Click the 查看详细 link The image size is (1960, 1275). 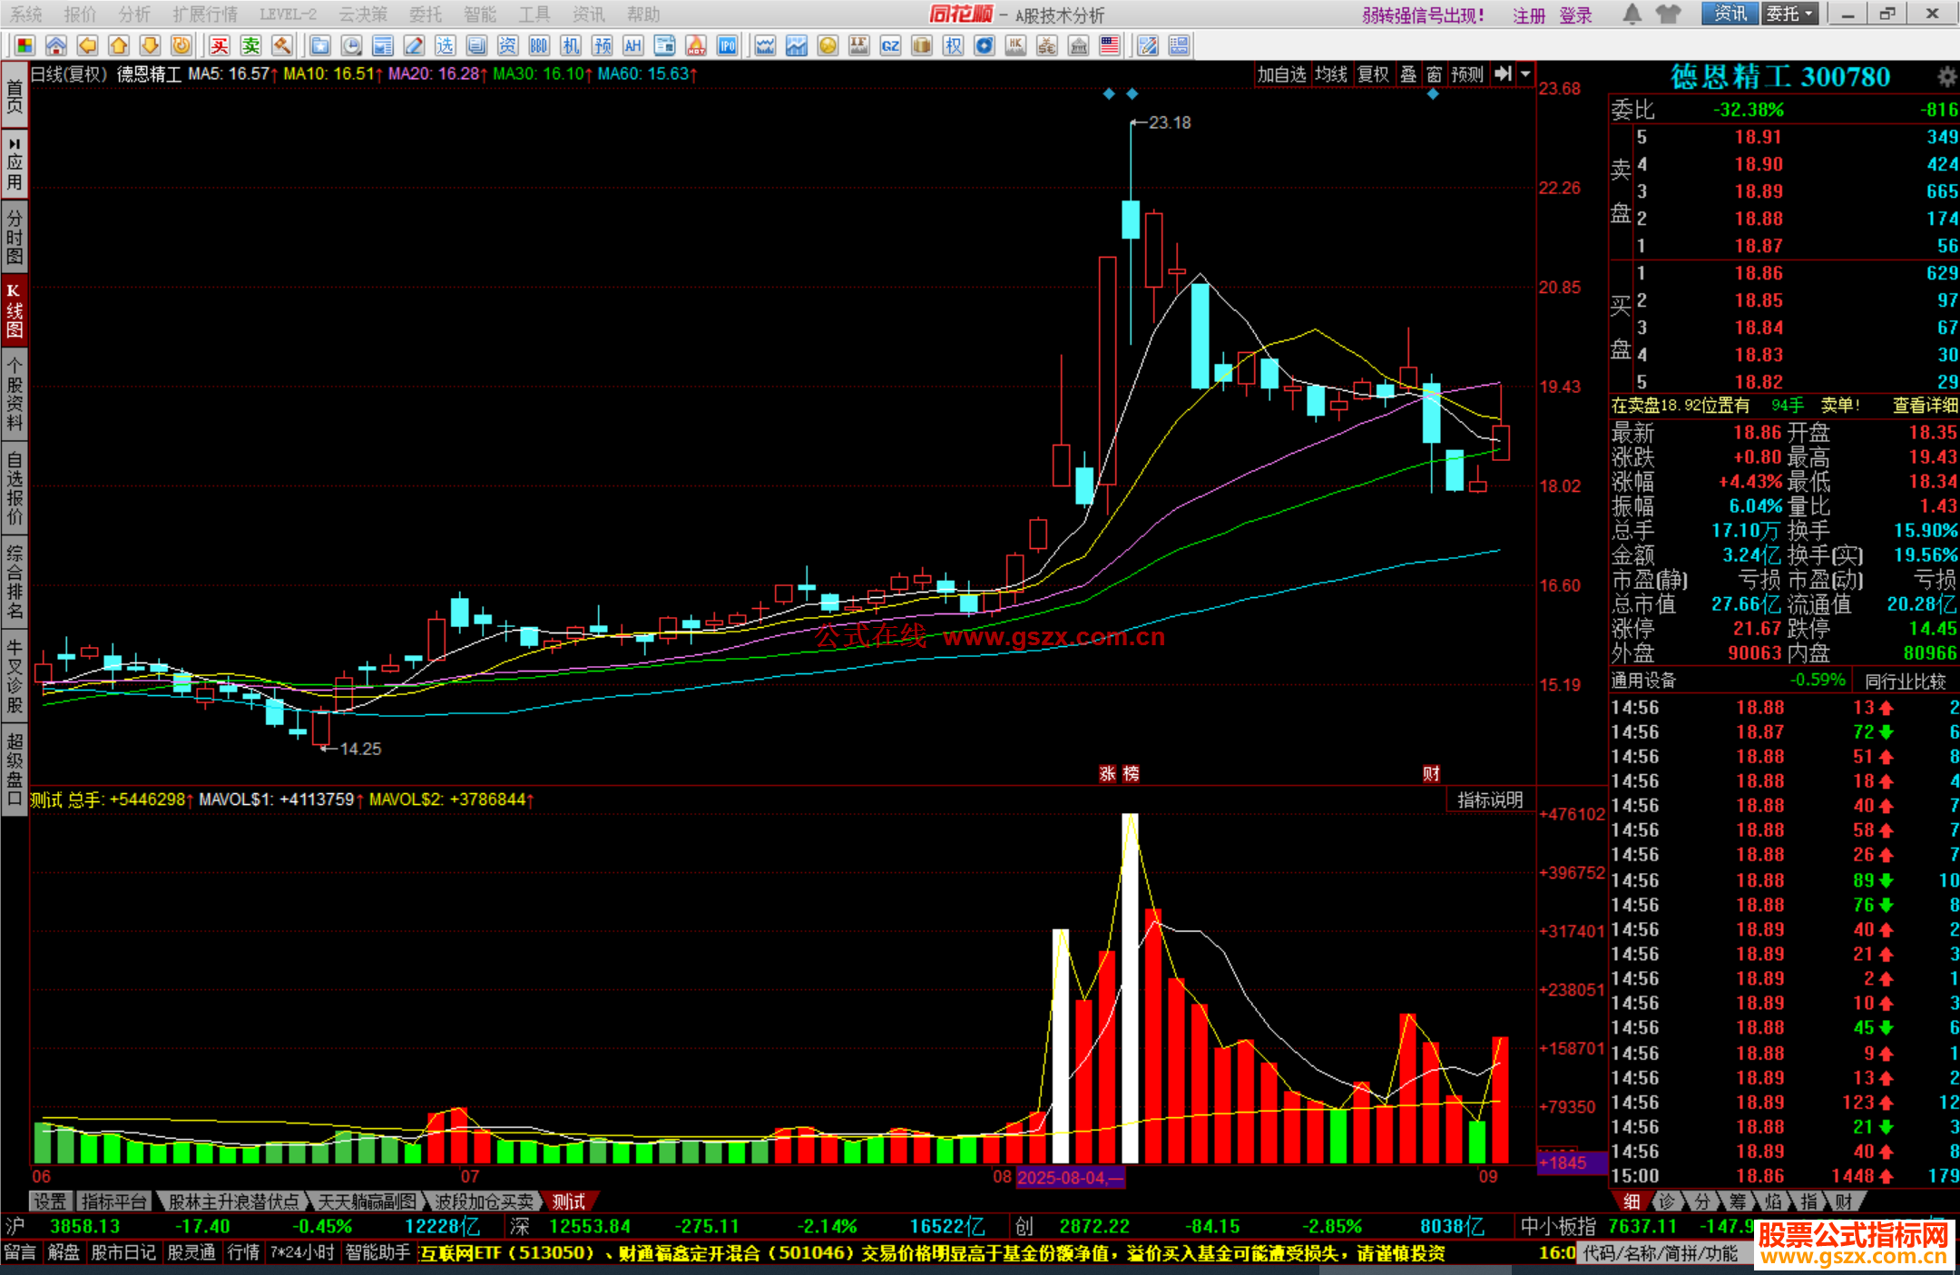(x=1925, y=406)
